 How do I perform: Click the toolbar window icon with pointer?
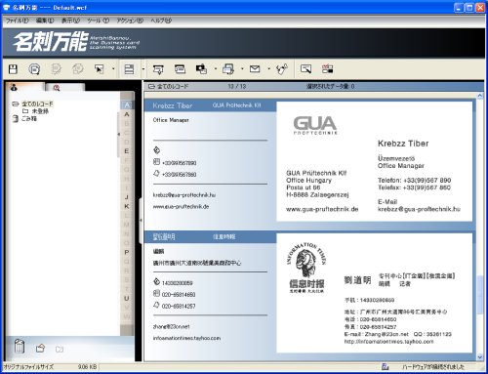(x=306, y=68)
